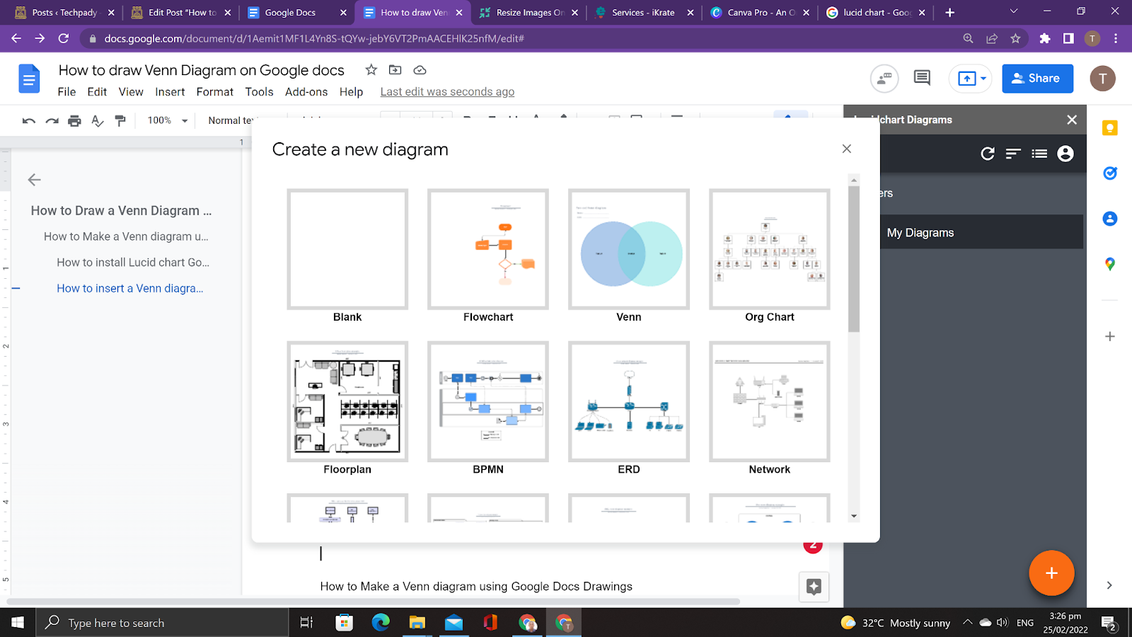Screen dimensions: 1132x637
Task: Click the Paint format toolbar icon
Action: coord(120,121)
